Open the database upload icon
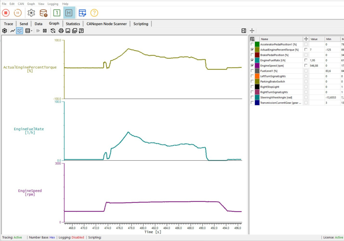Screen dimensions: 344x241 [x=43, y=13]
